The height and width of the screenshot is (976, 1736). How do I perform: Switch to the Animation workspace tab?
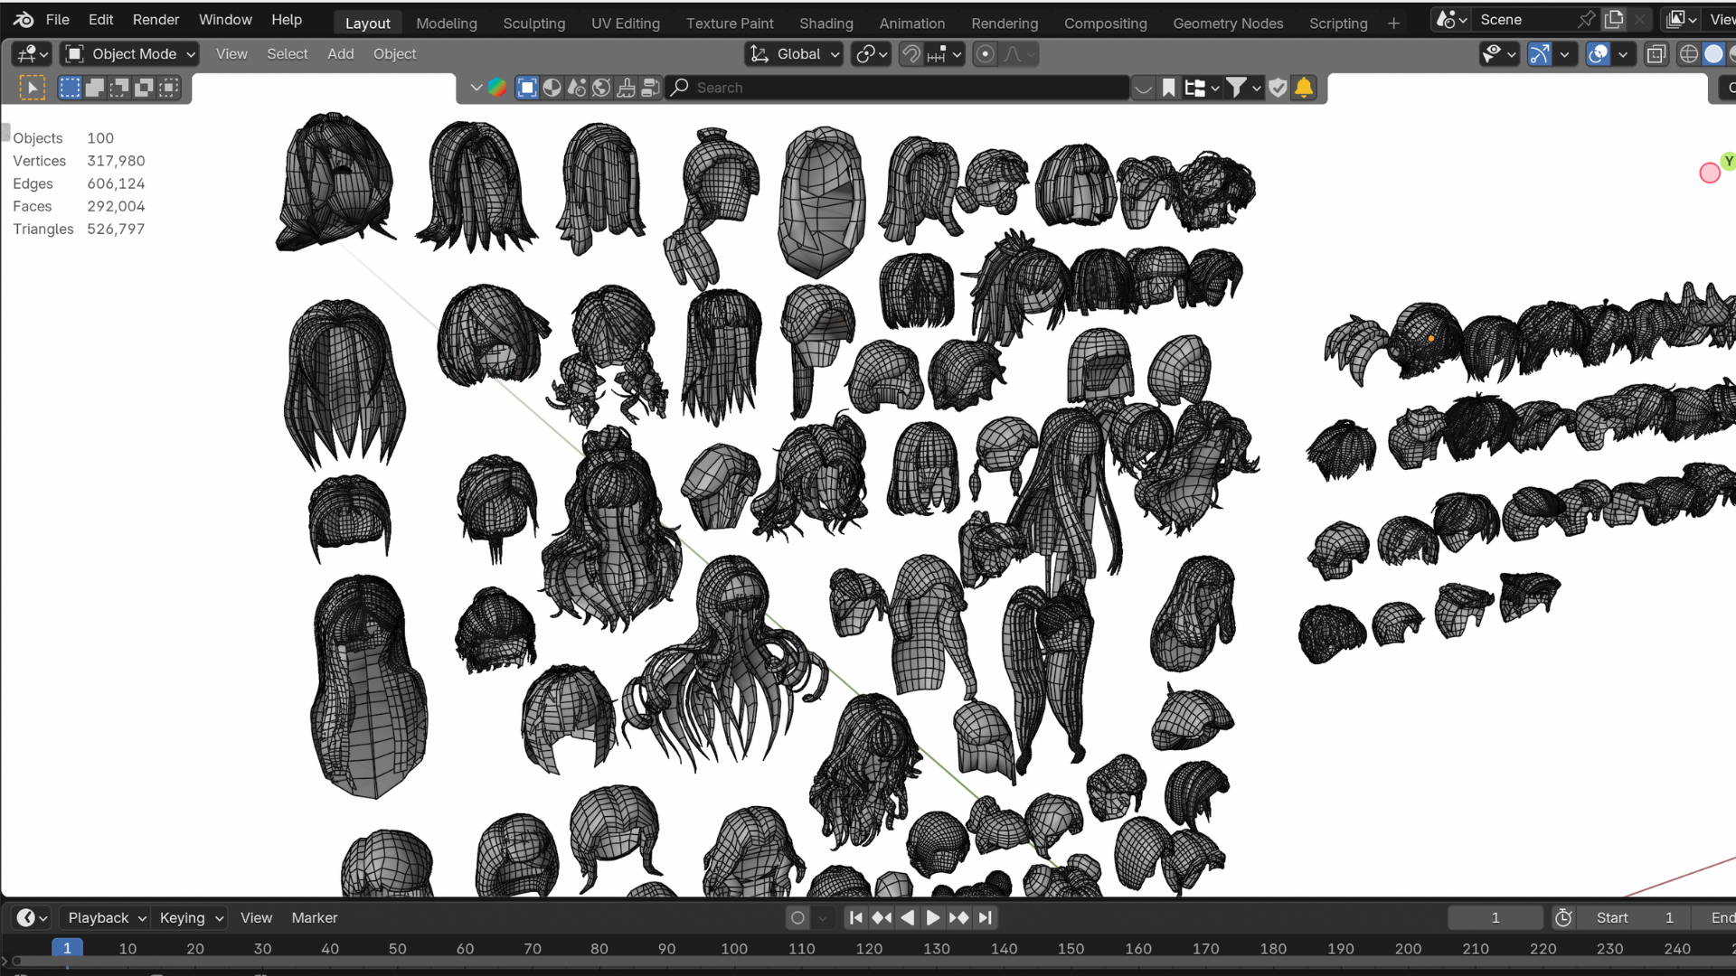(912, 23)
